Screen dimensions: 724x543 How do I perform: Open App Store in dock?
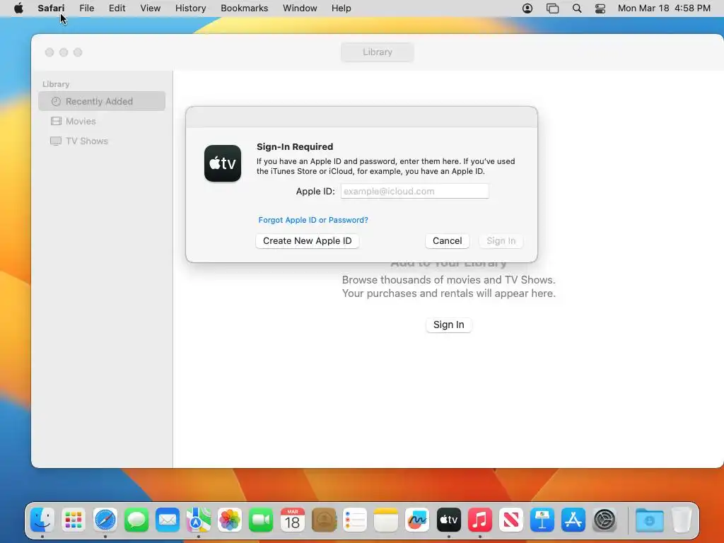click(x=573, y=520)
